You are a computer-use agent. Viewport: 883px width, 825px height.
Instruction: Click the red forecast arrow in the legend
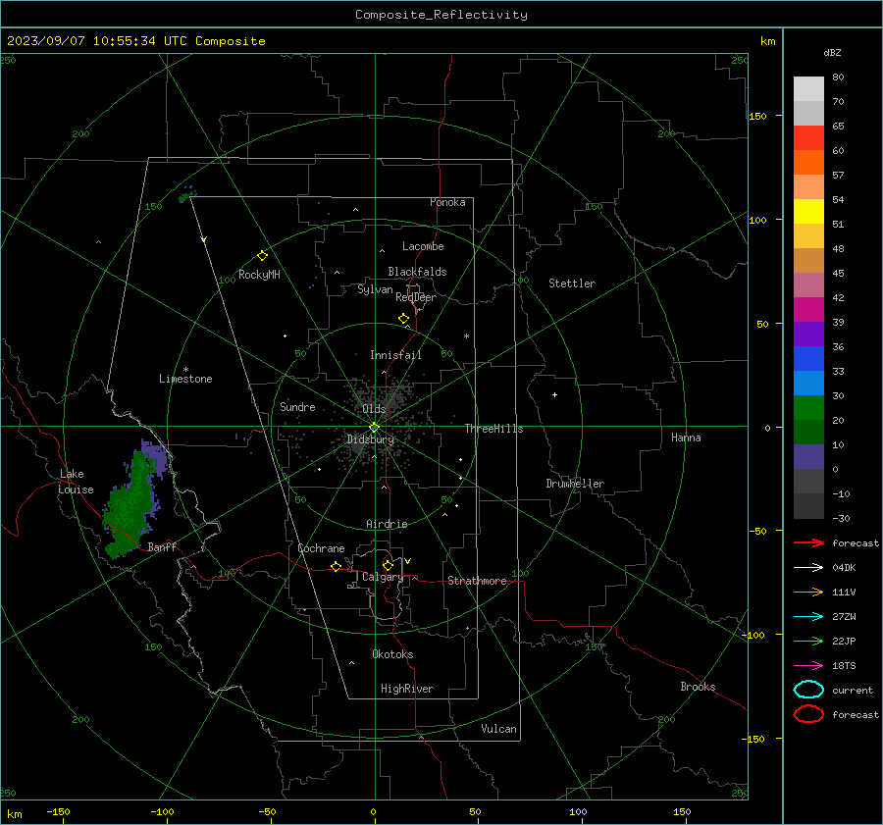[808, 542]
